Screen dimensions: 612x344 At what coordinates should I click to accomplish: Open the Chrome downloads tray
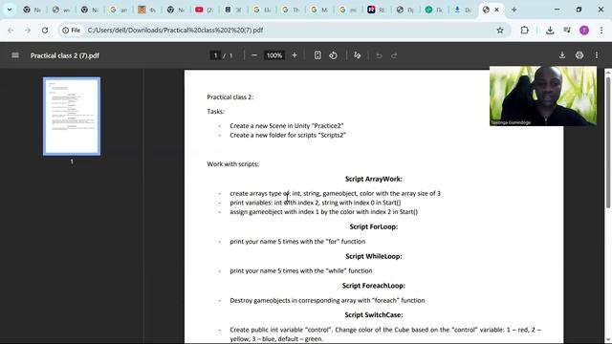point(550,30)
